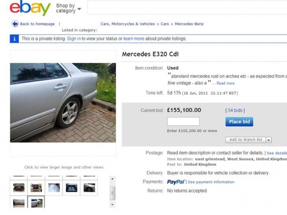Select the highlighted silver car side thumbnail
Screen dimensions: 287x215
[x=36, y=202]
